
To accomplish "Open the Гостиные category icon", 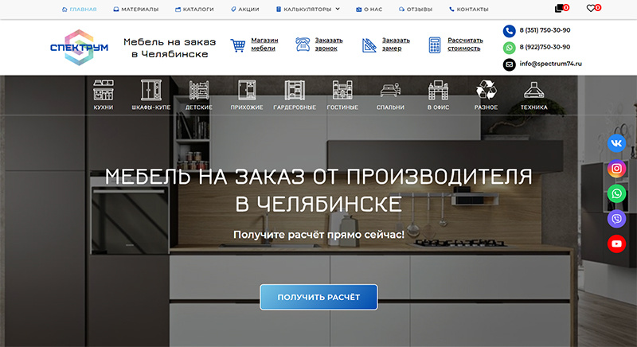I will click(x=342, y=90).
